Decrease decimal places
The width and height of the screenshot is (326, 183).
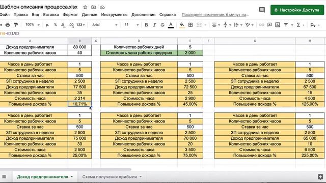coord(63,25)
